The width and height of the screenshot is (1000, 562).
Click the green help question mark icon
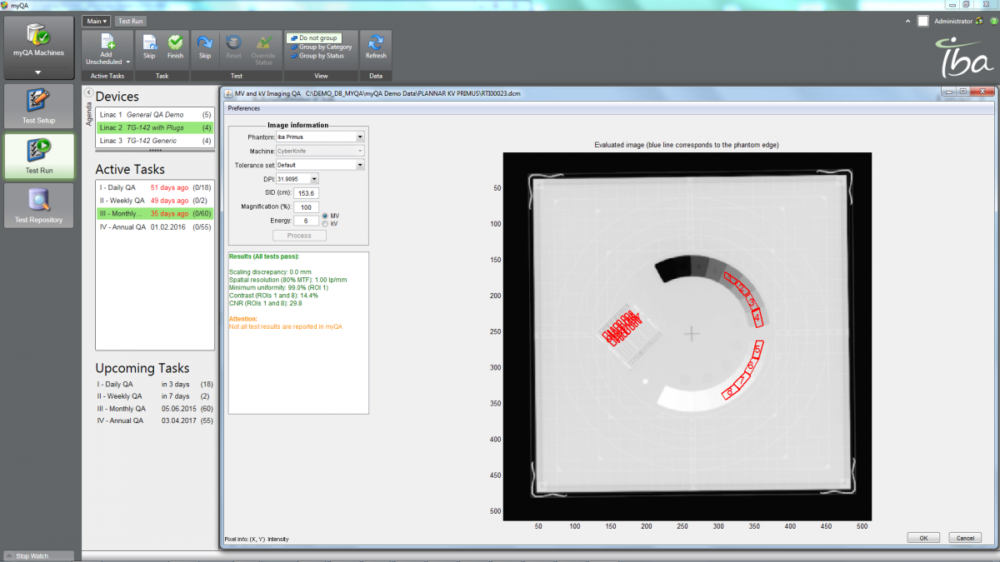click(994, 21)
